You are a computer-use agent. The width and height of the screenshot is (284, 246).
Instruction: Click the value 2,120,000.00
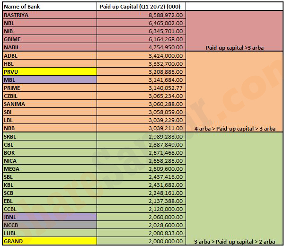click(166, 209)
